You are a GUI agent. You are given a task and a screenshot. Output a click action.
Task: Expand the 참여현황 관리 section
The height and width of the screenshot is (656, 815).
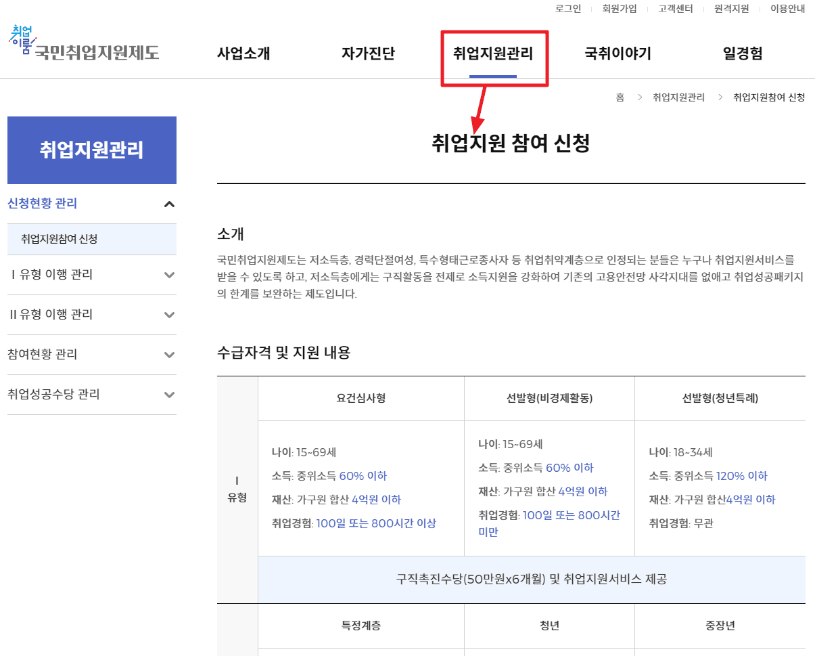coord(91,355)
